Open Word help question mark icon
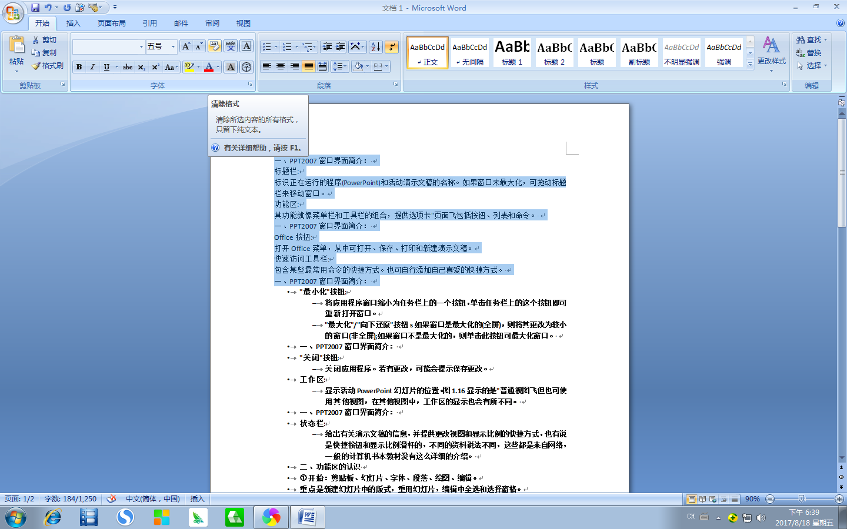The image size is (847, 529). pyautogui.click(x=841, y=24)
